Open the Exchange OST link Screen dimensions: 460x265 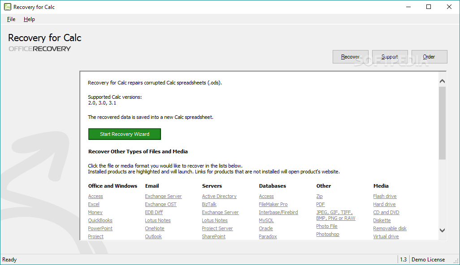click(161, 204)
